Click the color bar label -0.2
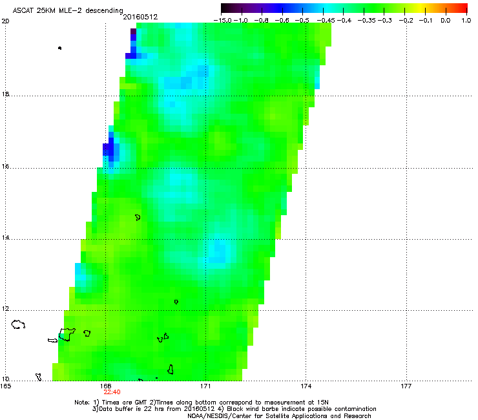The image size is (478, 420). (406, 21)
